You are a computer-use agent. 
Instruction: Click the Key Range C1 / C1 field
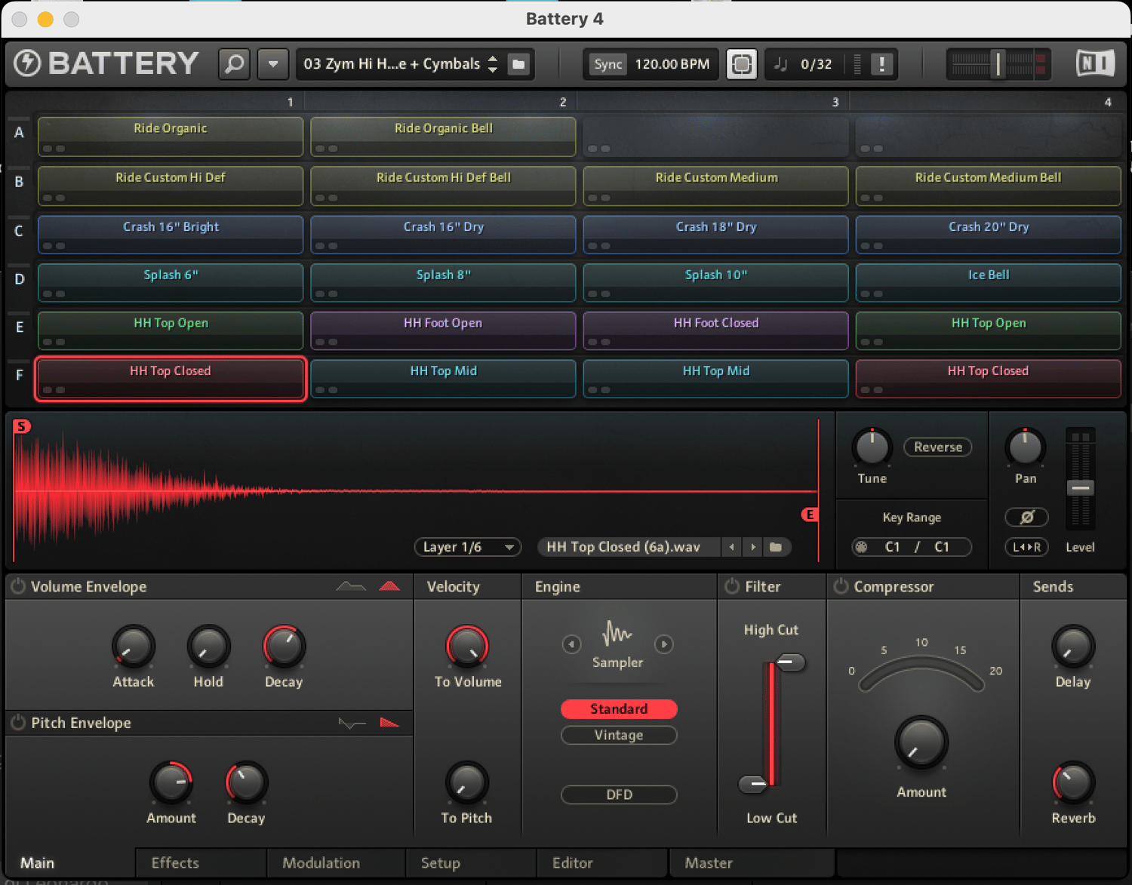pos(912,547)
